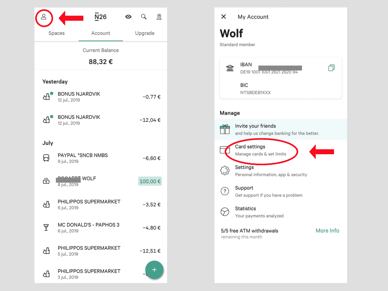This screenshot has width=388, height=291.
Task: Select the Account tab
Action: [x=101, y=33]
